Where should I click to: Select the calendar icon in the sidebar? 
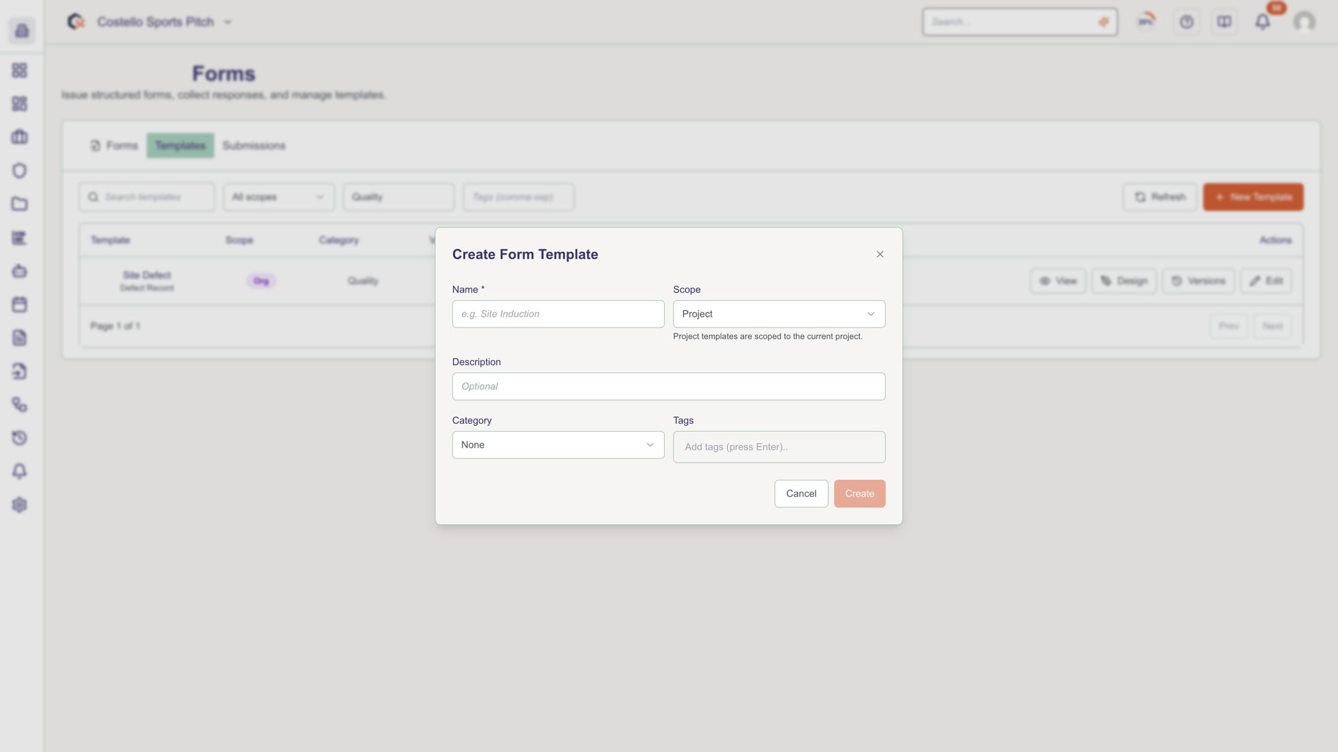(x=20, y=304)
